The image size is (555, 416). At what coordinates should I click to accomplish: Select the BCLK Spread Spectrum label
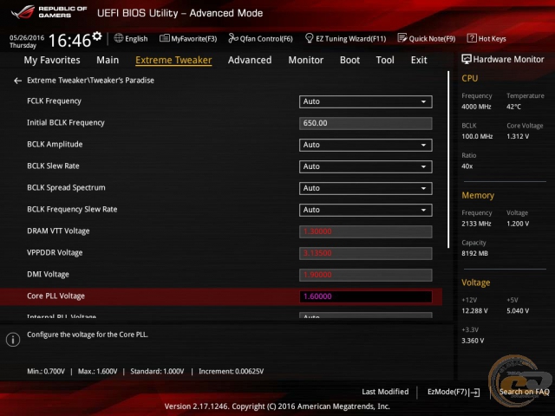(66, 188)
